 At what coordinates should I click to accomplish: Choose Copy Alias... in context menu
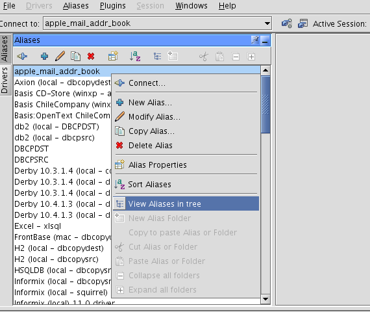point(186,131)
